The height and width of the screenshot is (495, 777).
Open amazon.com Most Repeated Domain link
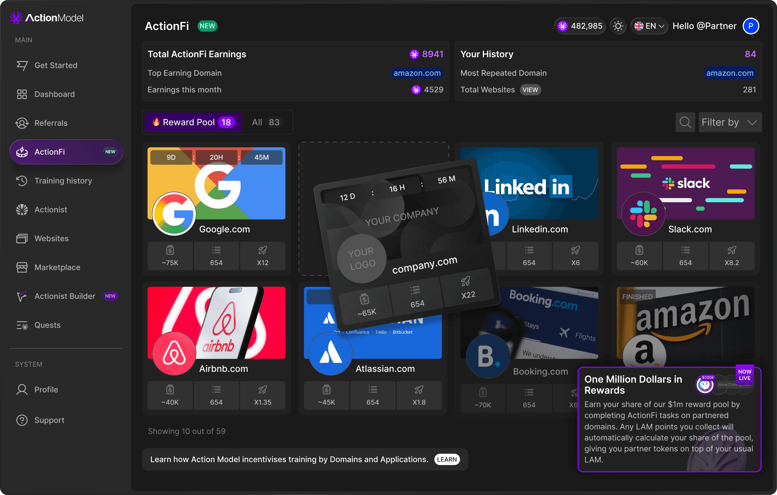click(730, 73)
